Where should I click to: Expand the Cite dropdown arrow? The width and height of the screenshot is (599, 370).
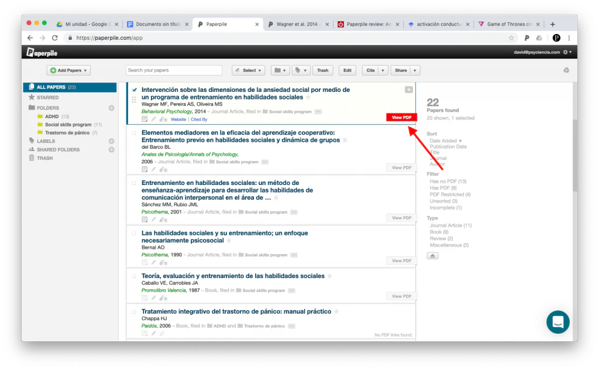click(383, 70)
